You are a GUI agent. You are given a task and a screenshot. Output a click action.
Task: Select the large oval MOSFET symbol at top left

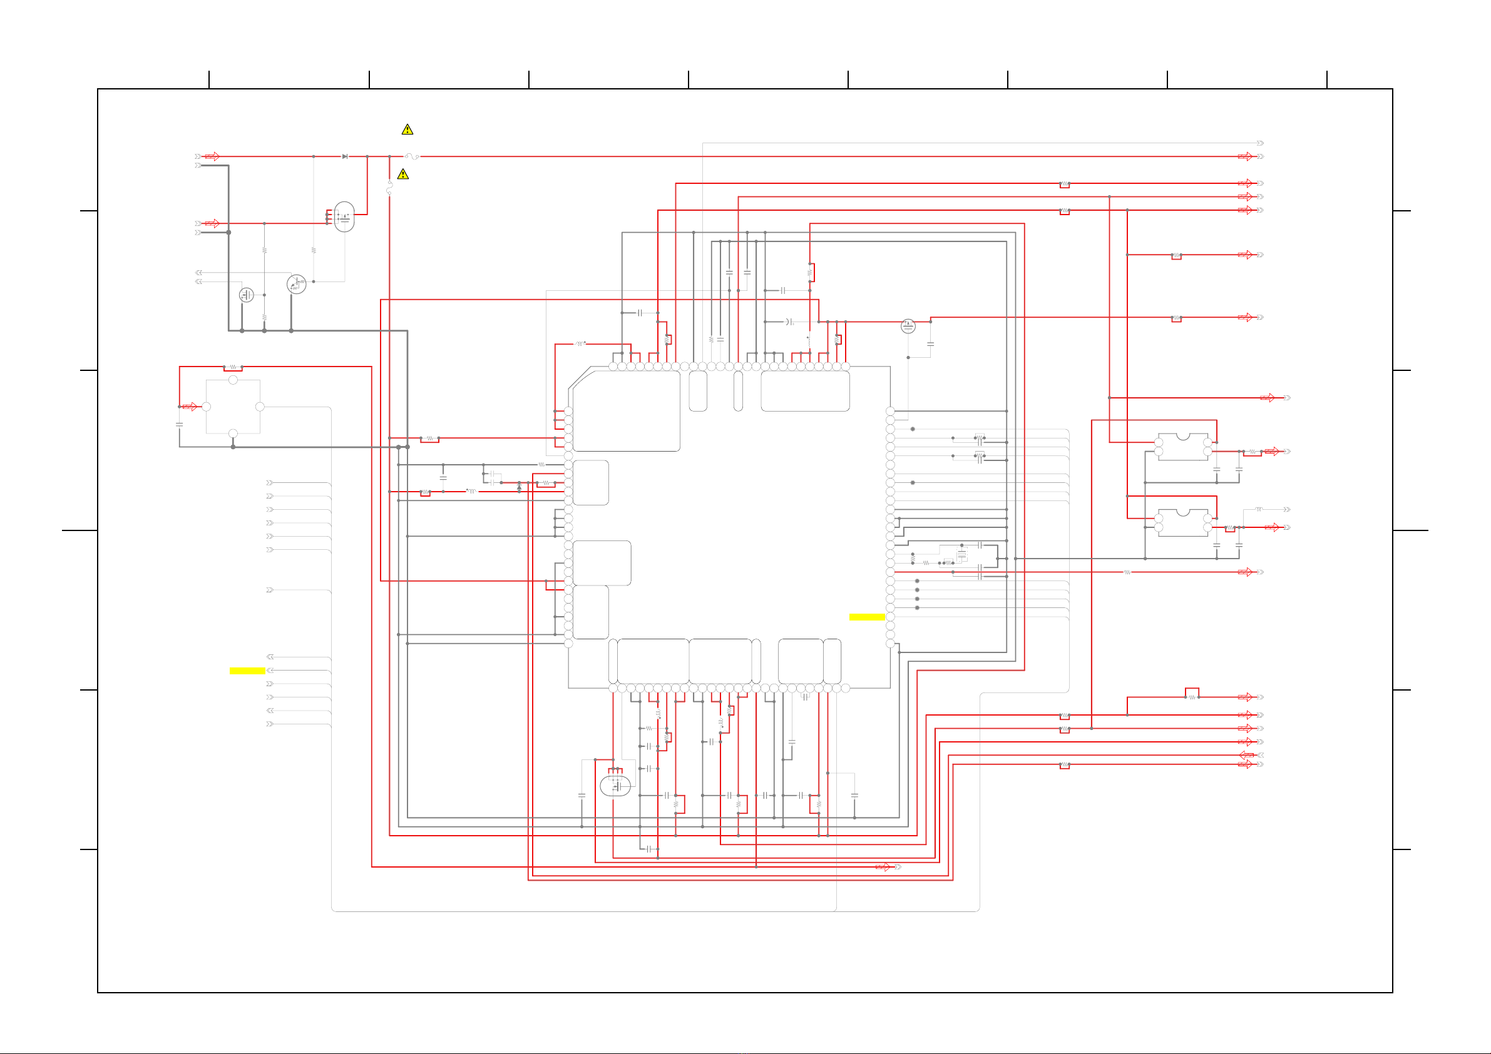(344, 217)
